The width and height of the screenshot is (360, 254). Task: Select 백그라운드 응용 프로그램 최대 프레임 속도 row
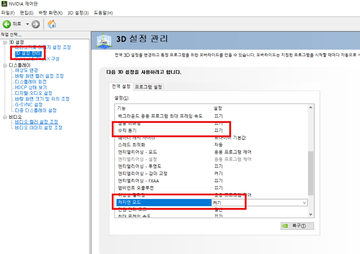click(211, 116)
